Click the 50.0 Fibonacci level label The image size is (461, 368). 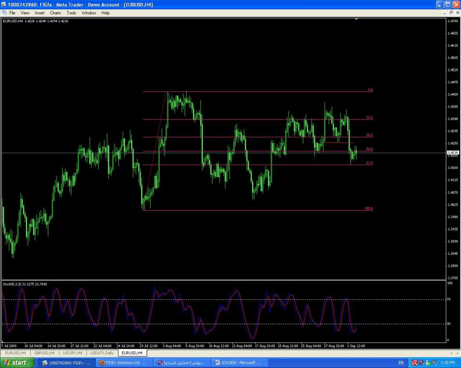click(x=370, y=149)
